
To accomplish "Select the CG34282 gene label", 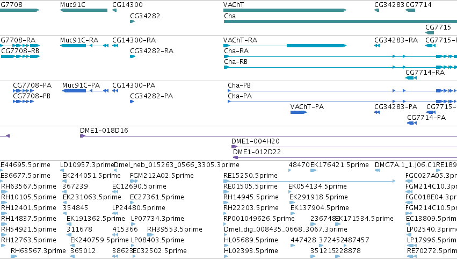I will [x=145, y=16].
